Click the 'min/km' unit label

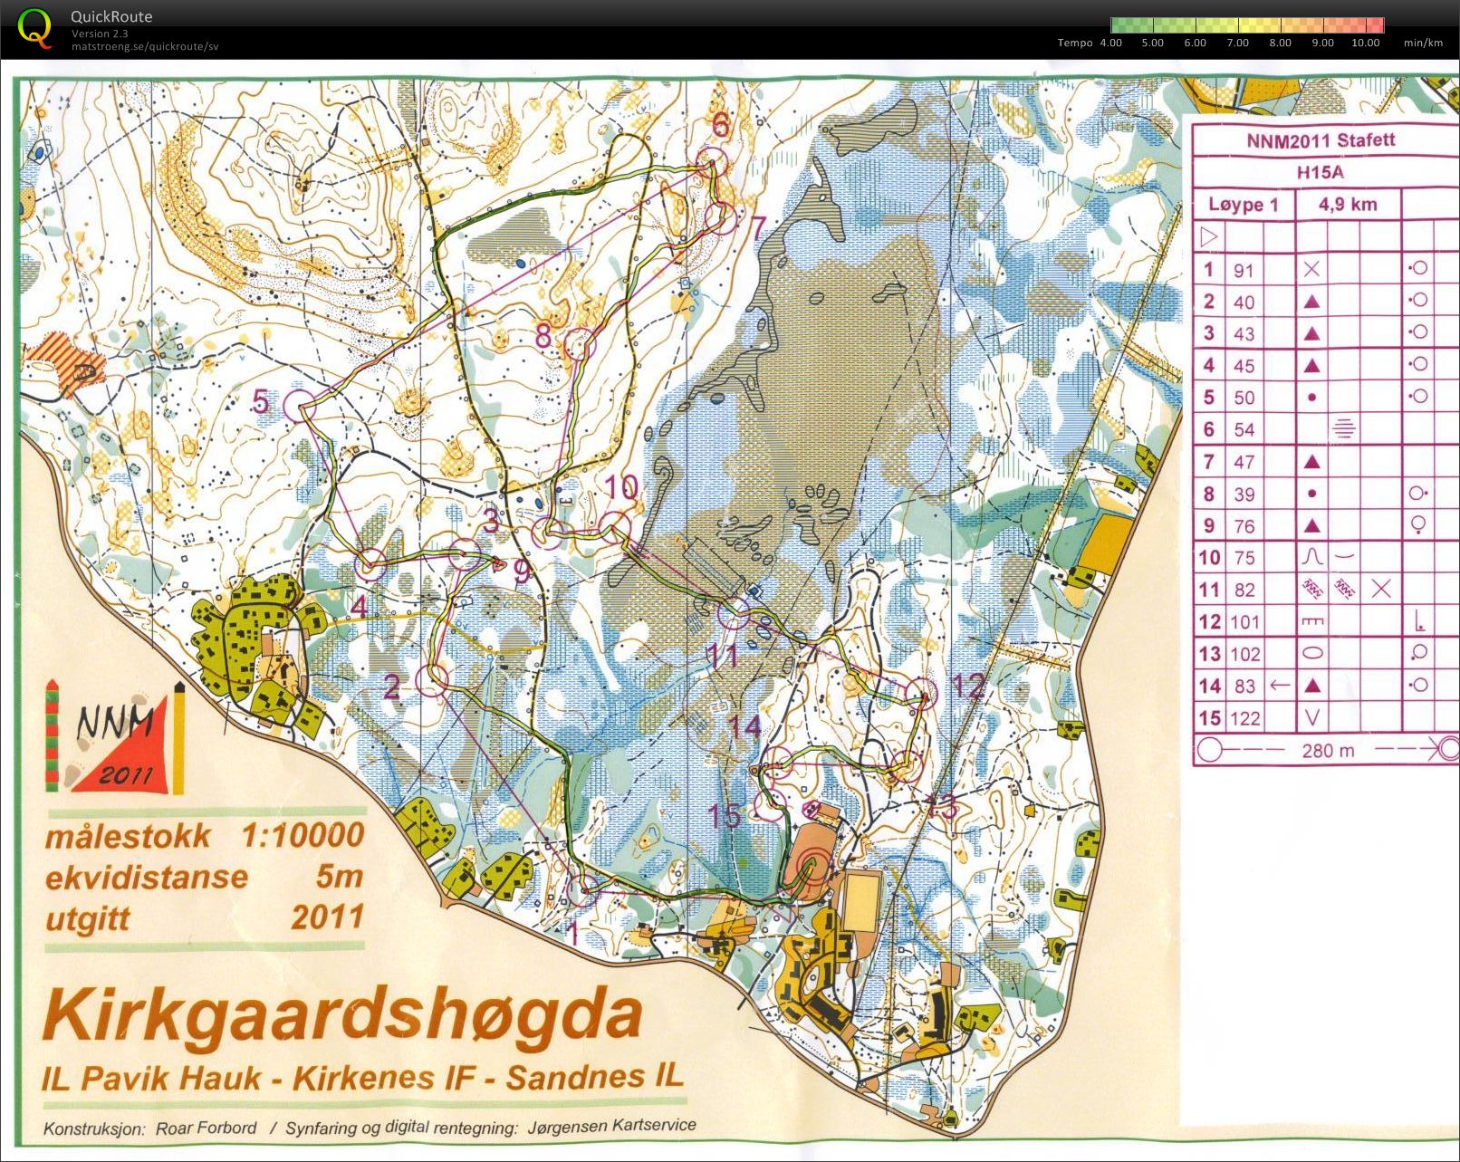point(1423,43)
